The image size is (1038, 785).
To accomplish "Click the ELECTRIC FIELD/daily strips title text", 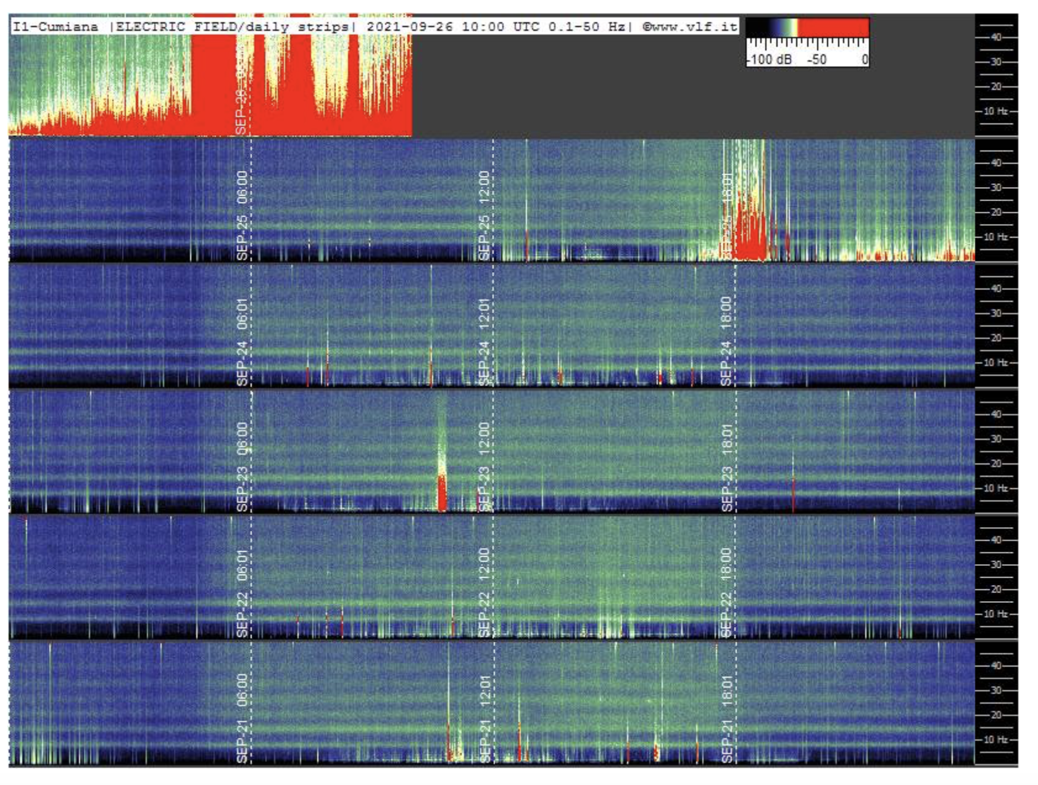I will pyautogui.click(x=232, y=27).
